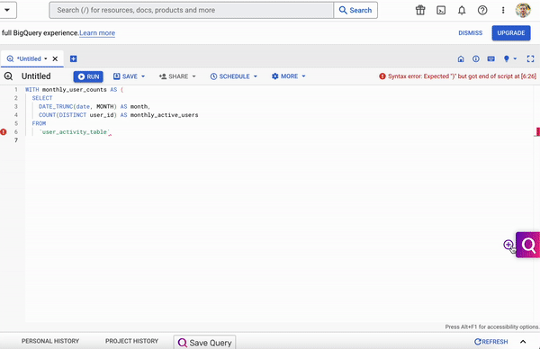Close the Untitled query tab
This screenshot has height=349, width=540.
click(x=55, y=58)
